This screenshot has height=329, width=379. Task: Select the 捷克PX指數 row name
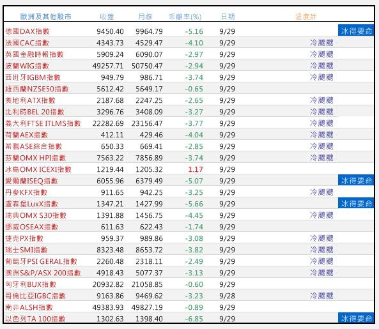click(24, 238)
